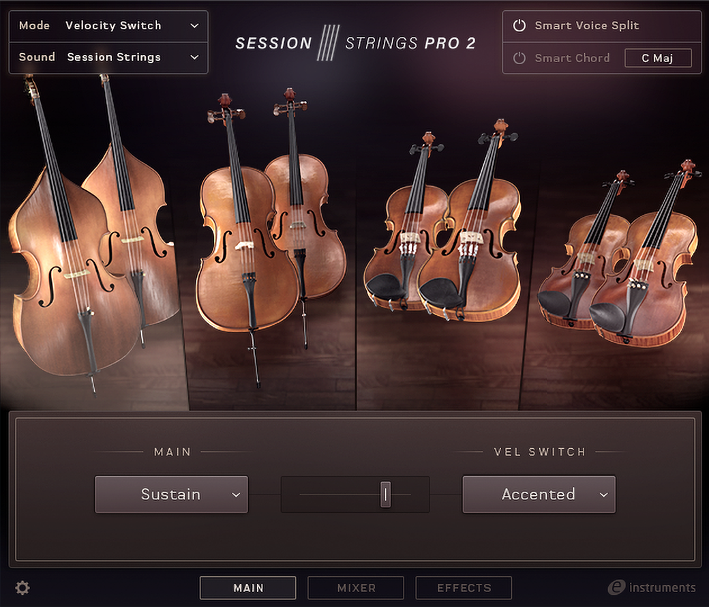The height and width of the screenshot is (607, 709).
Task: Switch to the MIXER tab
Action: (356, 587)
